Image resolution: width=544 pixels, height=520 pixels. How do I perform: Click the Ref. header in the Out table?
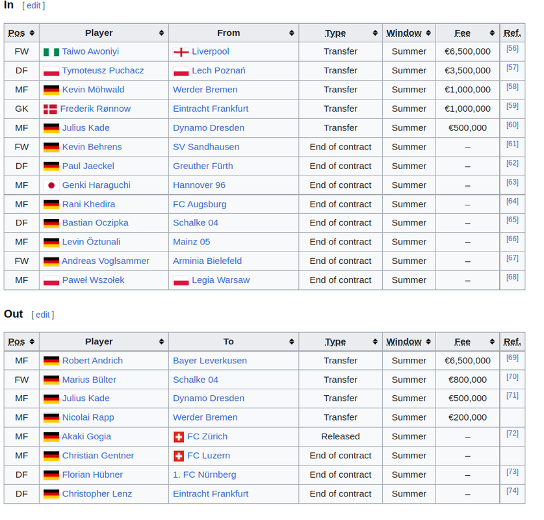[512, 342]
